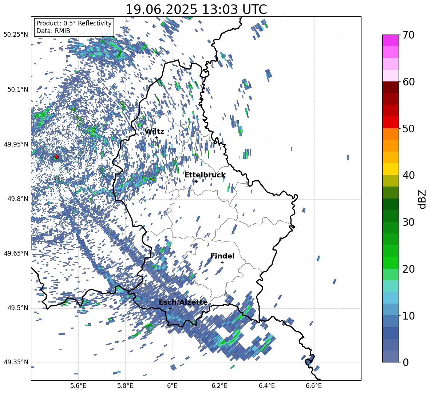The width and height of the screenshot is (431, 393).
Task: Click the 6.2°E longitude label
Action: tap(220, 386)
